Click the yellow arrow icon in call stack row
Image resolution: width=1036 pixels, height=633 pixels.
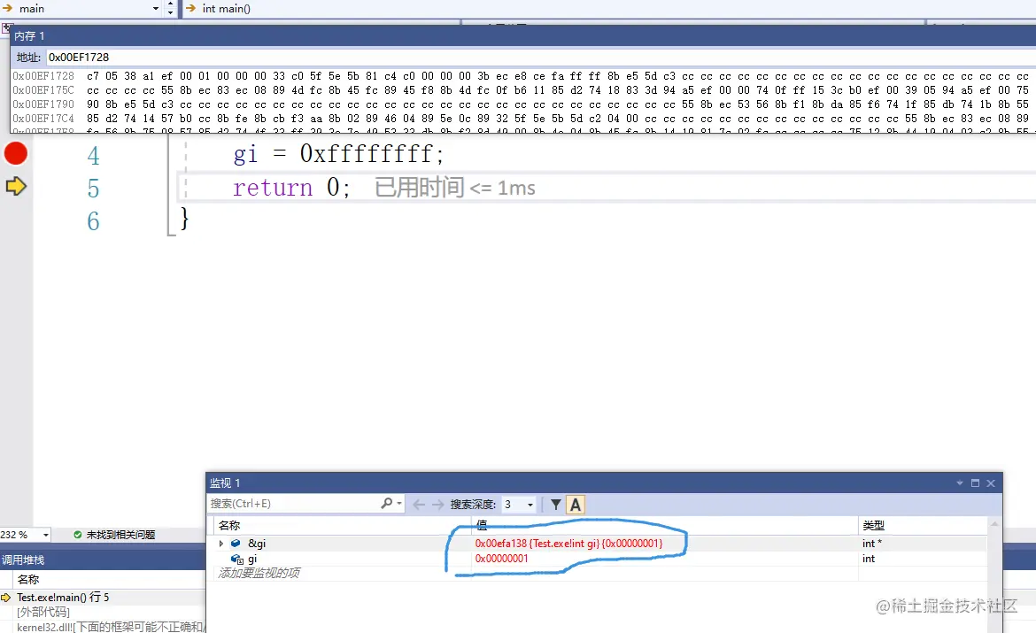pos(6,598)
